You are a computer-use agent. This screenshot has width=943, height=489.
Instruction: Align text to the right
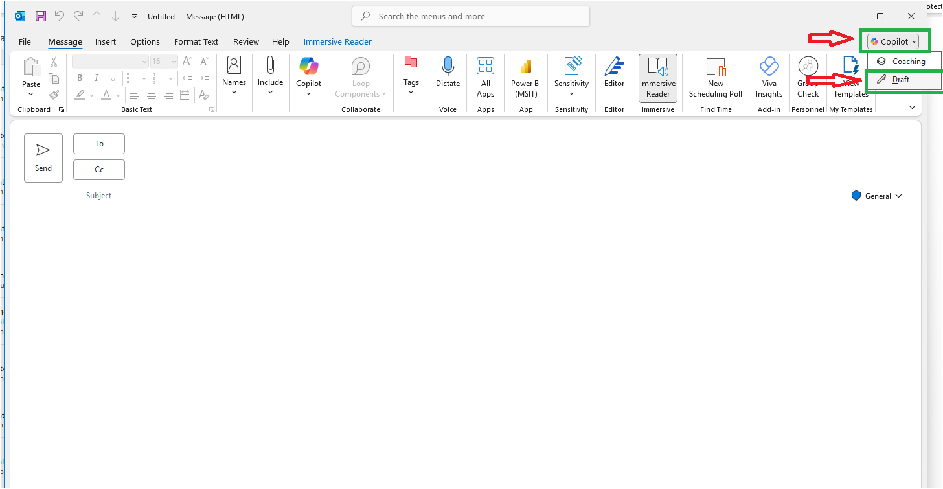tap(168, 95)
